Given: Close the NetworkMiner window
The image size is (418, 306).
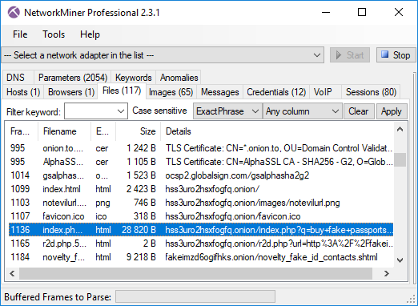Looking at the screenshot, I should 399,12.
